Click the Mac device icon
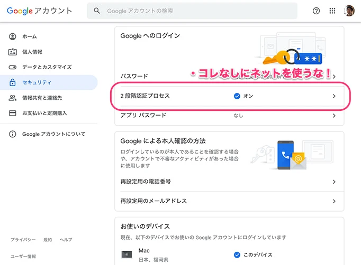This screenshot has height=265, width=361. 127,254
